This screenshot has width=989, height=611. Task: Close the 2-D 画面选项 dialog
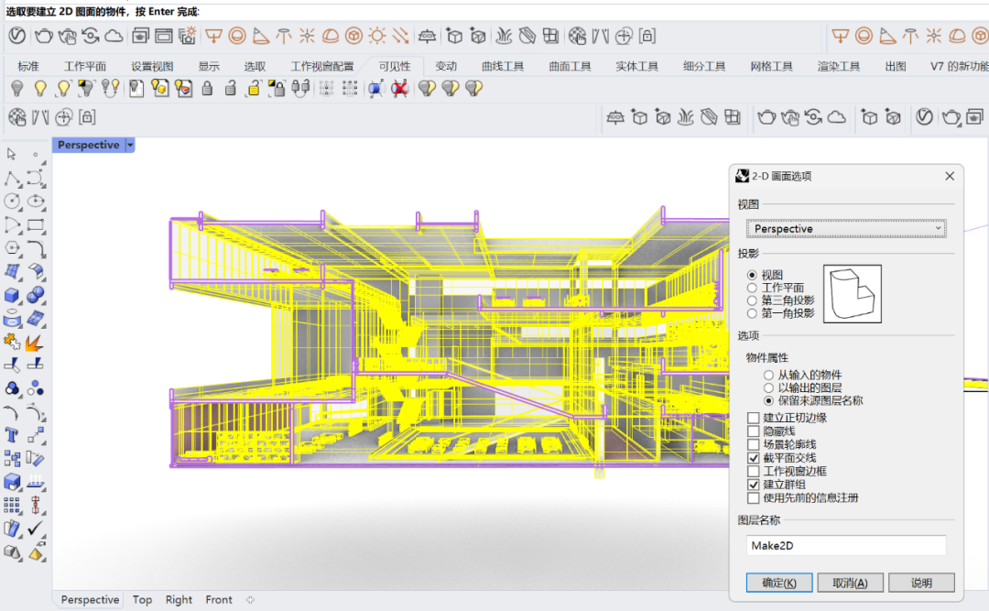(x=950, y=176)
